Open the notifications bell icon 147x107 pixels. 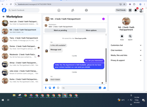(x=136, y=10)
